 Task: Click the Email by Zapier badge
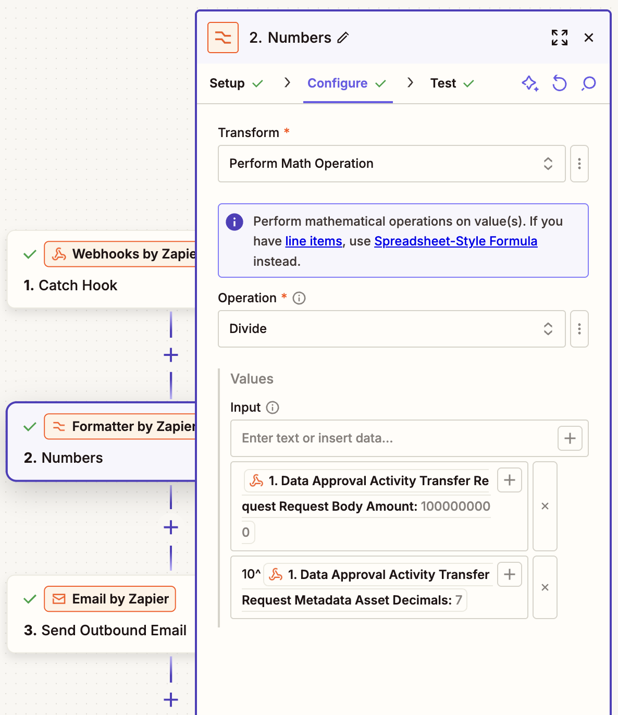tap(110, 599)
